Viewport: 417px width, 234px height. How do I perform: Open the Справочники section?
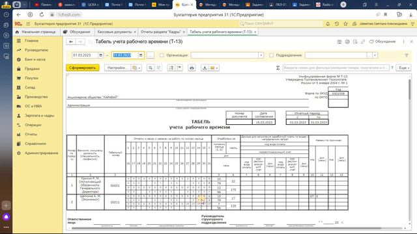tap(35, 144)
